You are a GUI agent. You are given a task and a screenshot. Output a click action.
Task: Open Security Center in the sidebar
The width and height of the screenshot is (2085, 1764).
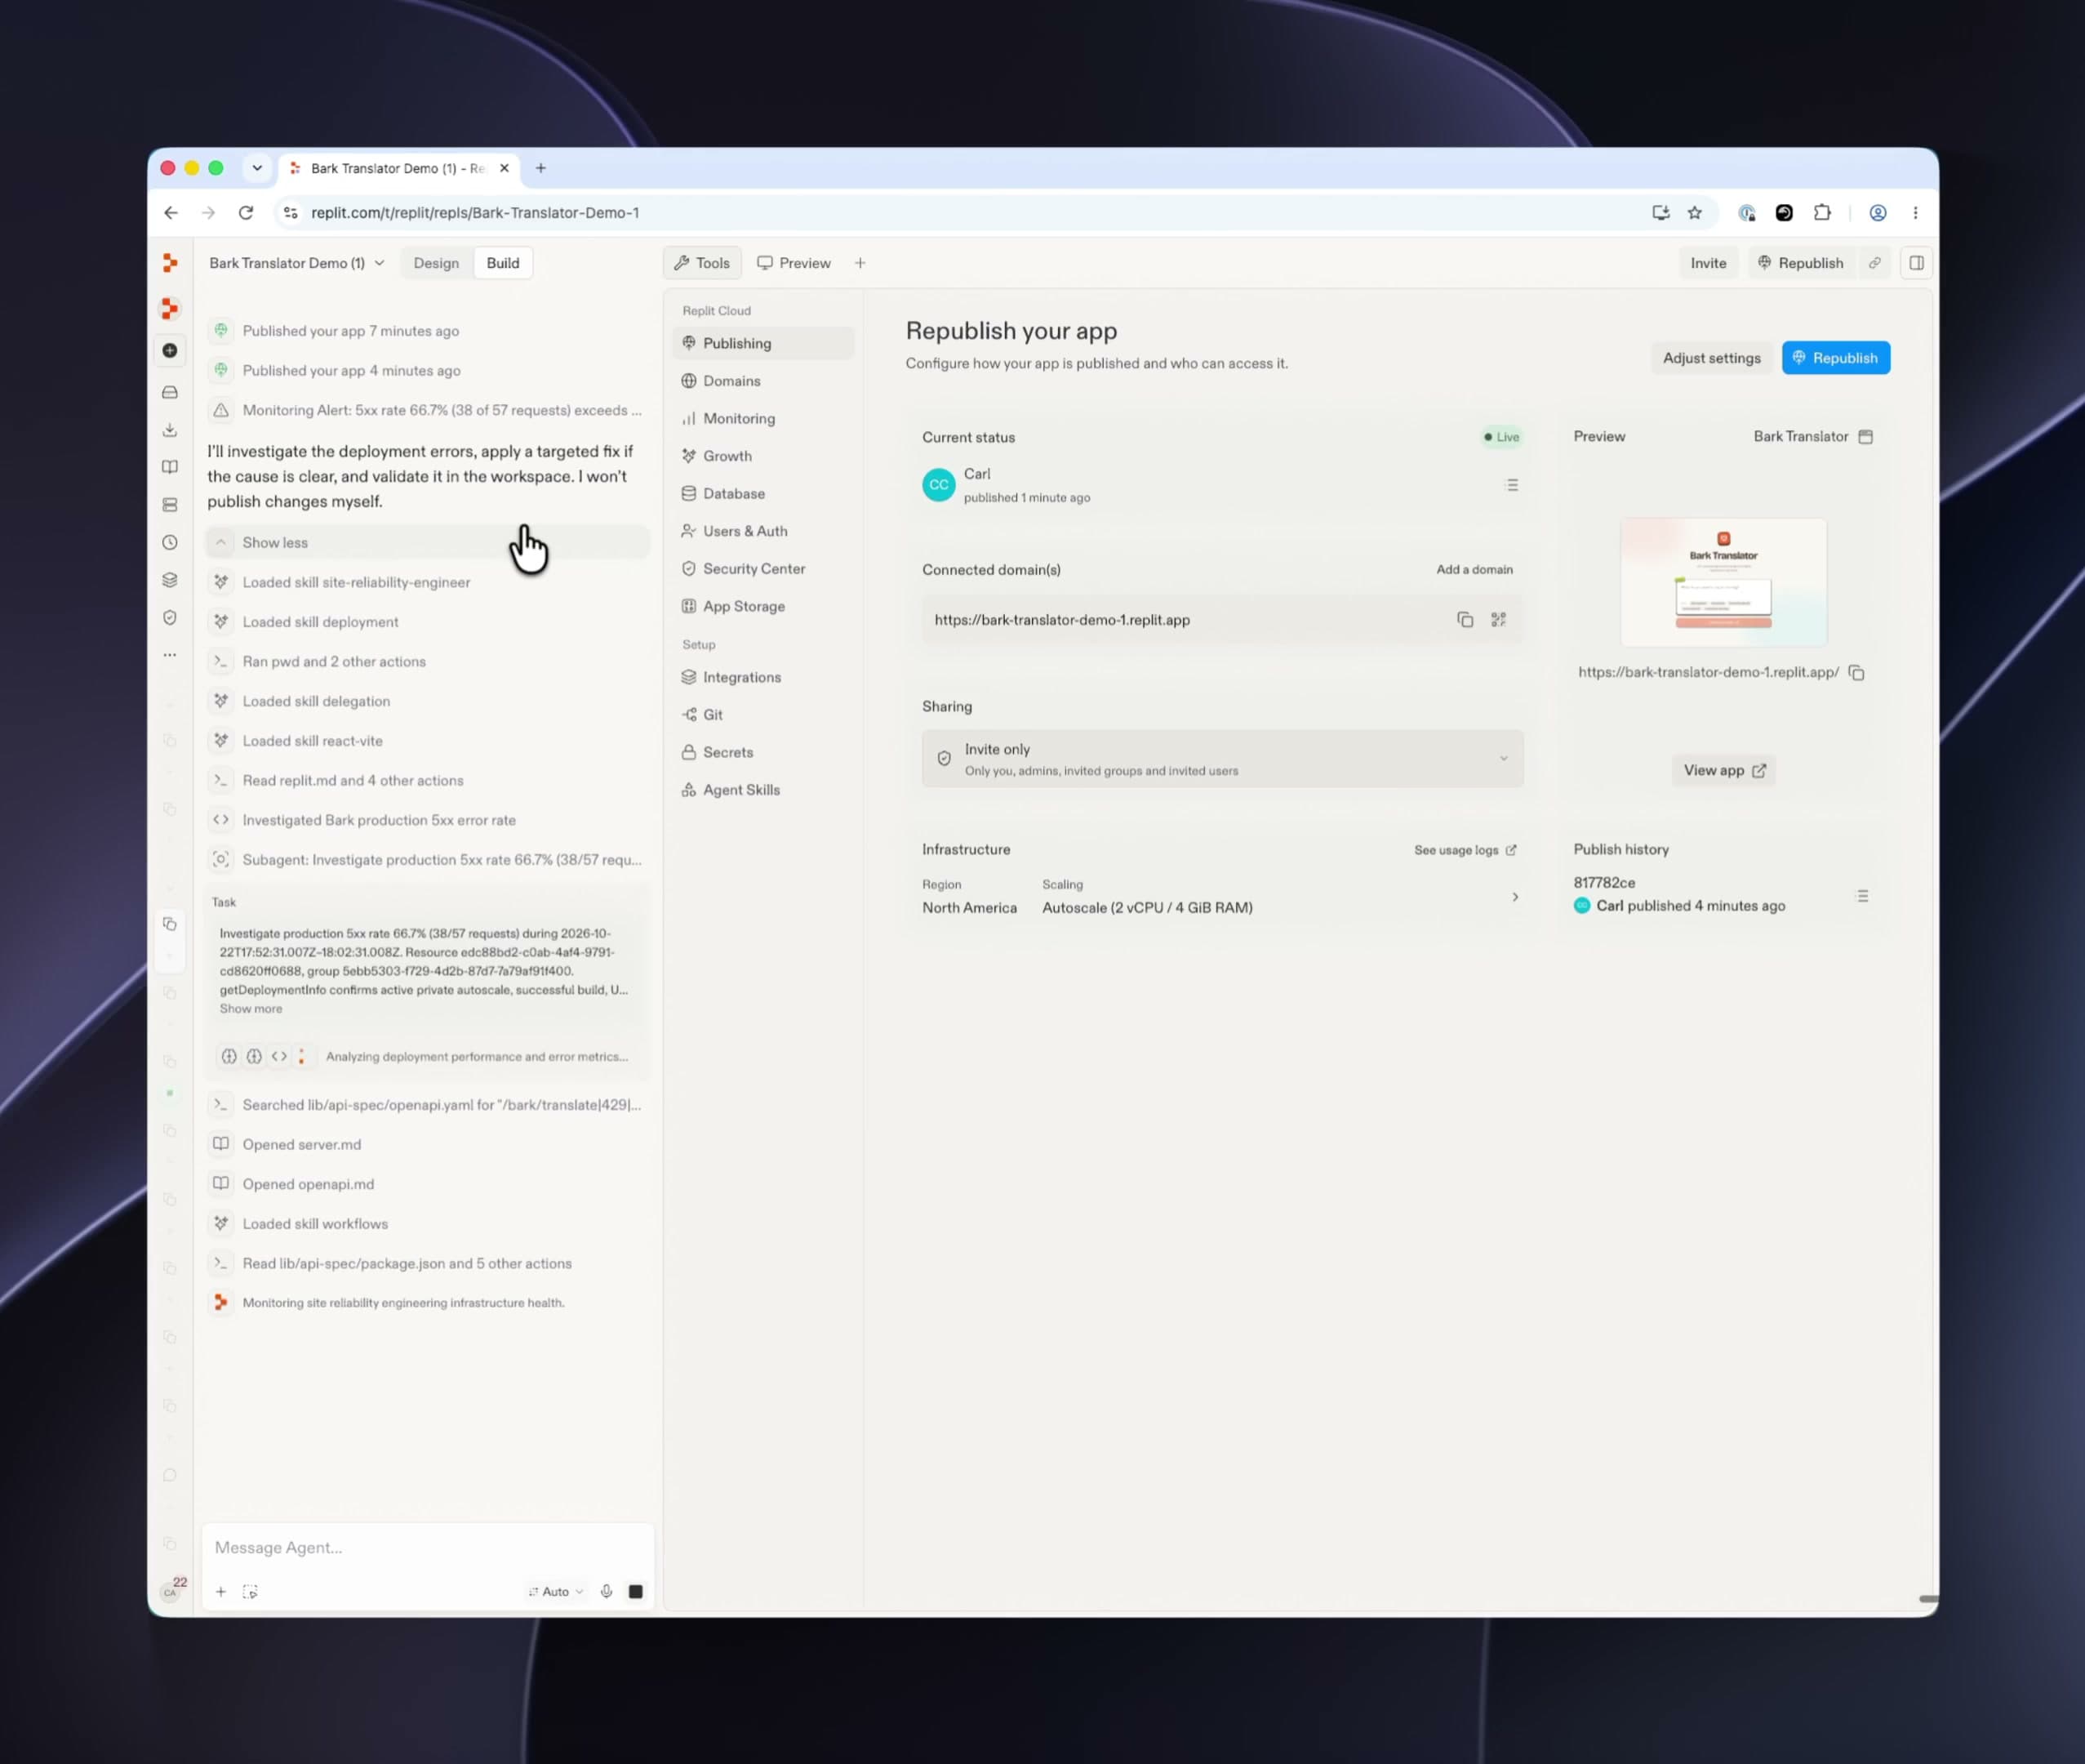click(763, 569)
